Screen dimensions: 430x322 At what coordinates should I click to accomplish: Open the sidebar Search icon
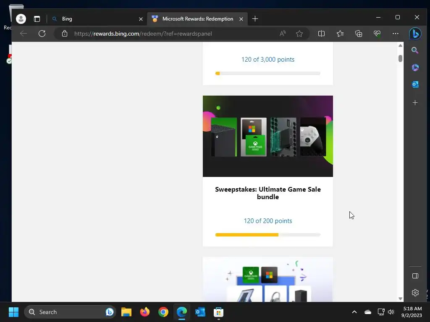coord(415,50)
